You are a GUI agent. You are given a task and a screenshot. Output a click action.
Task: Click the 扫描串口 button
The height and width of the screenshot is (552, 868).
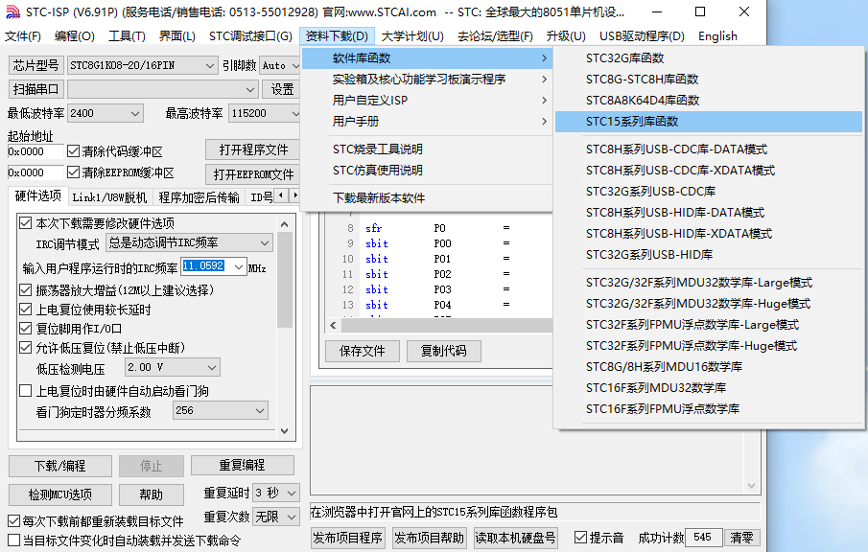[x=36, y=89]
